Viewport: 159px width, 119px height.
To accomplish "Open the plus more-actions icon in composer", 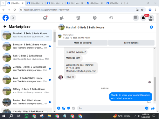I will coord(59,108).
